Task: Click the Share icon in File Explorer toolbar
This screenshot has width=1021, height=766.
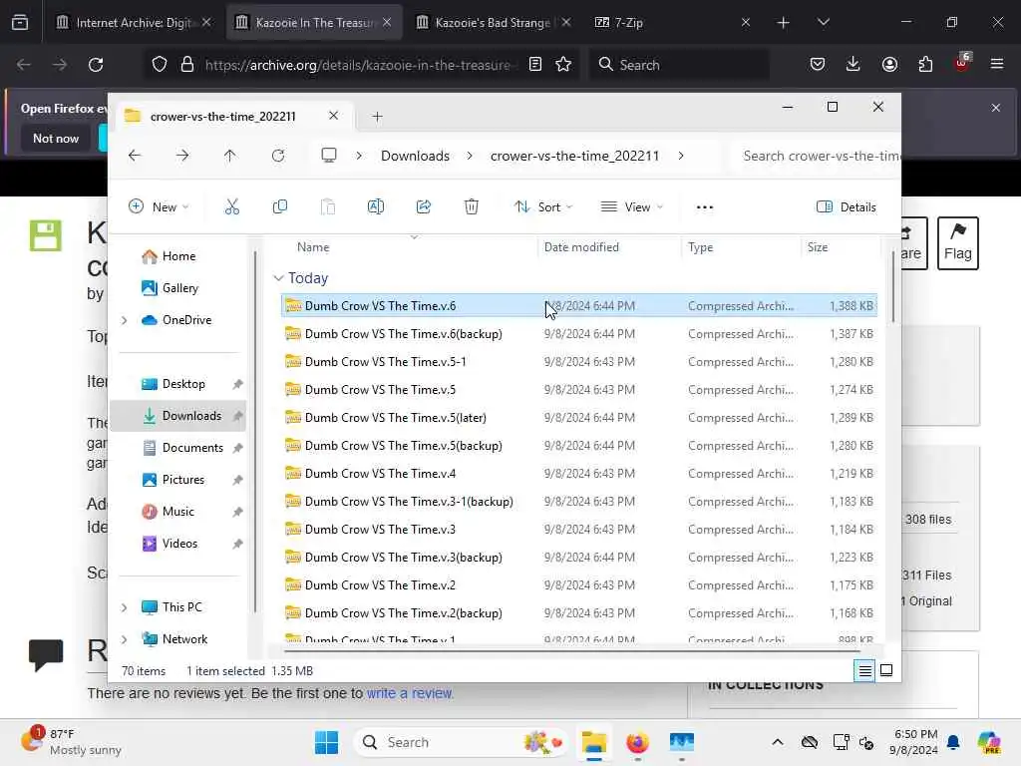Action: [423, 207]
